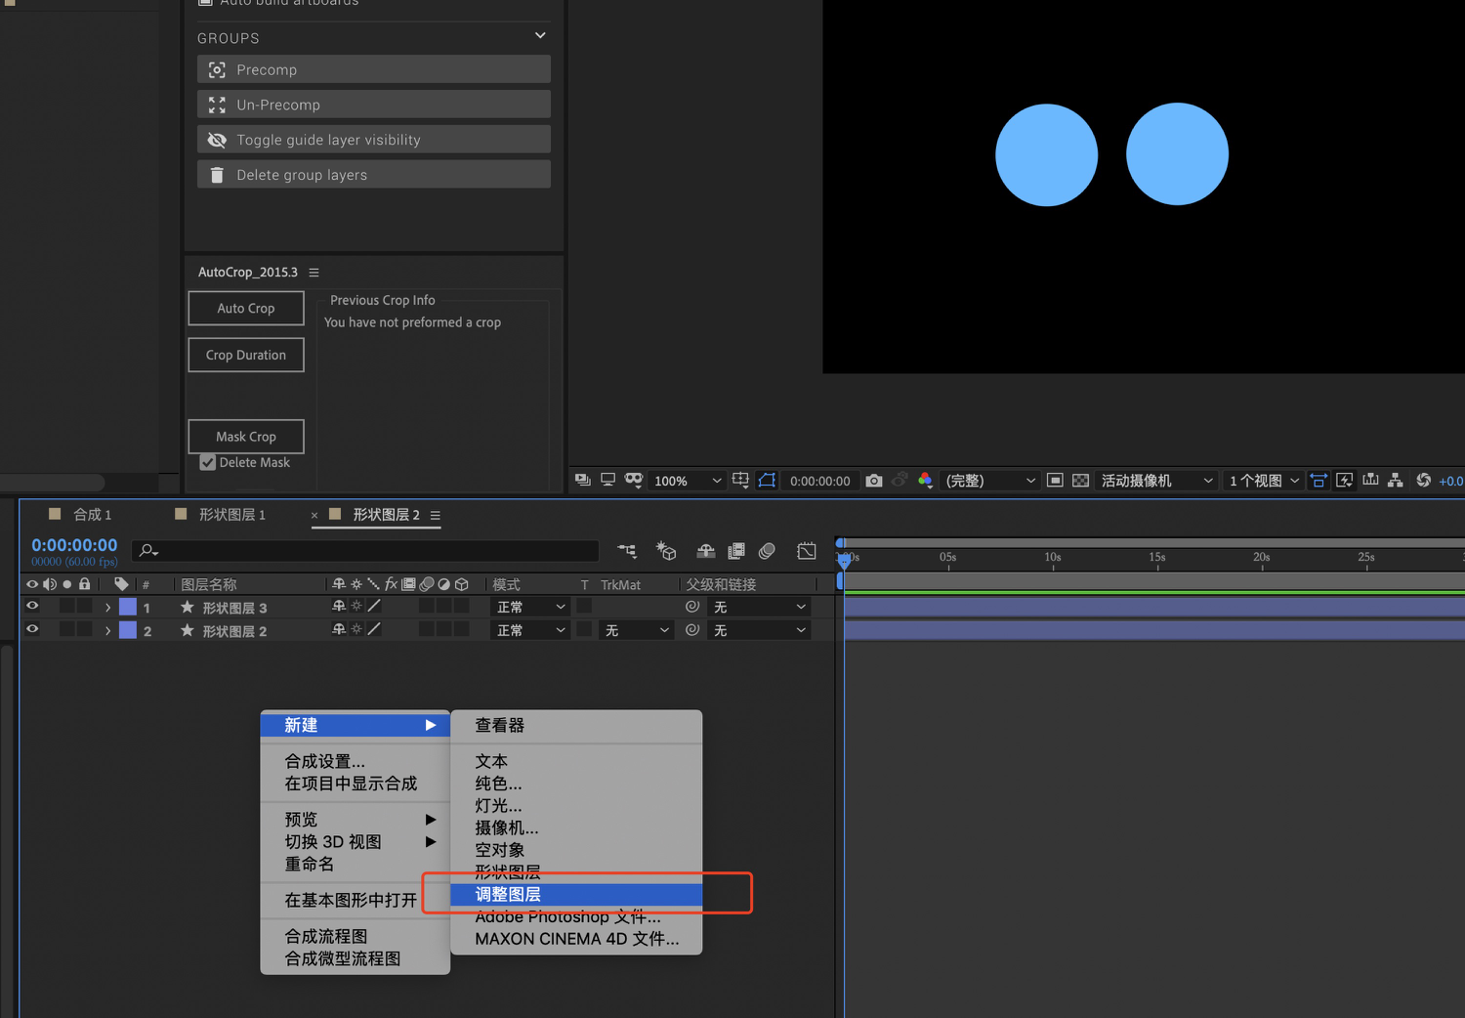
Task: Expand 形状图层 3 layer properties
Action: click(107, 608)
